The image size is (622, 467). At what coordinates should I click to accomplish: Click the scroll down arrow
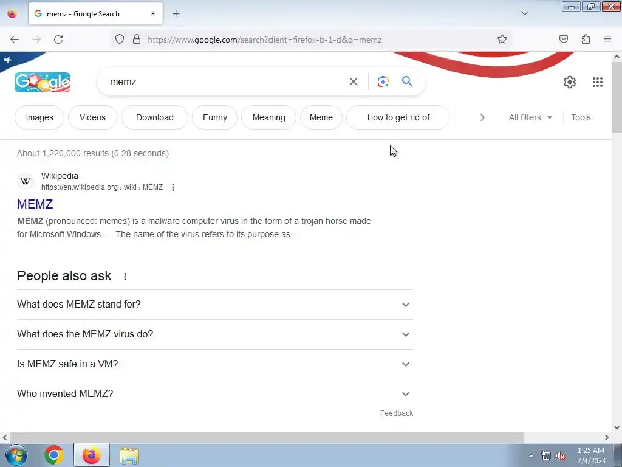617,427
